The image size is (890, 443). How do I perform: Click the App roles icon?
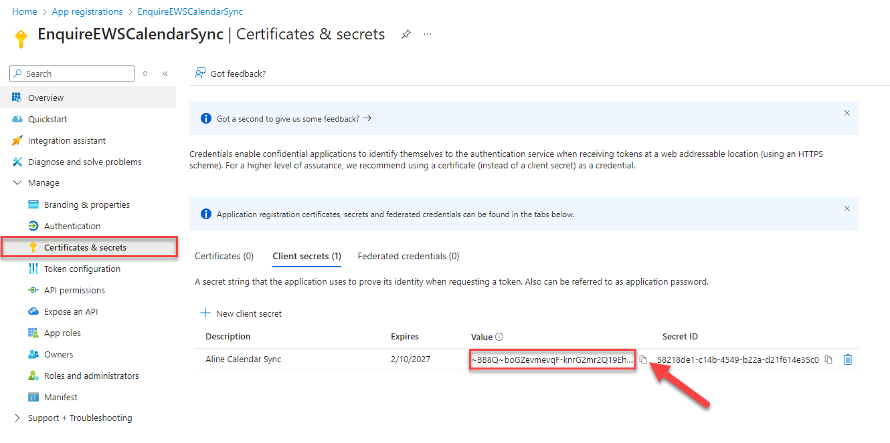tap(33, 333)
